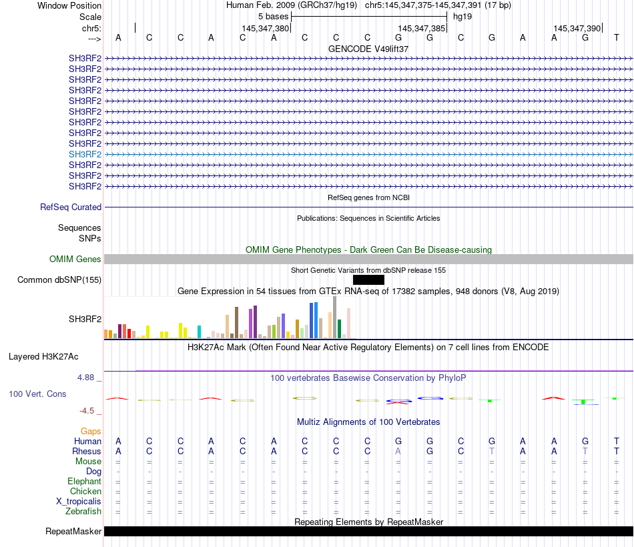
Task: Click the tallest gray bar in GTEx chart
Action: pyautogui.click(x=335, y=318)
